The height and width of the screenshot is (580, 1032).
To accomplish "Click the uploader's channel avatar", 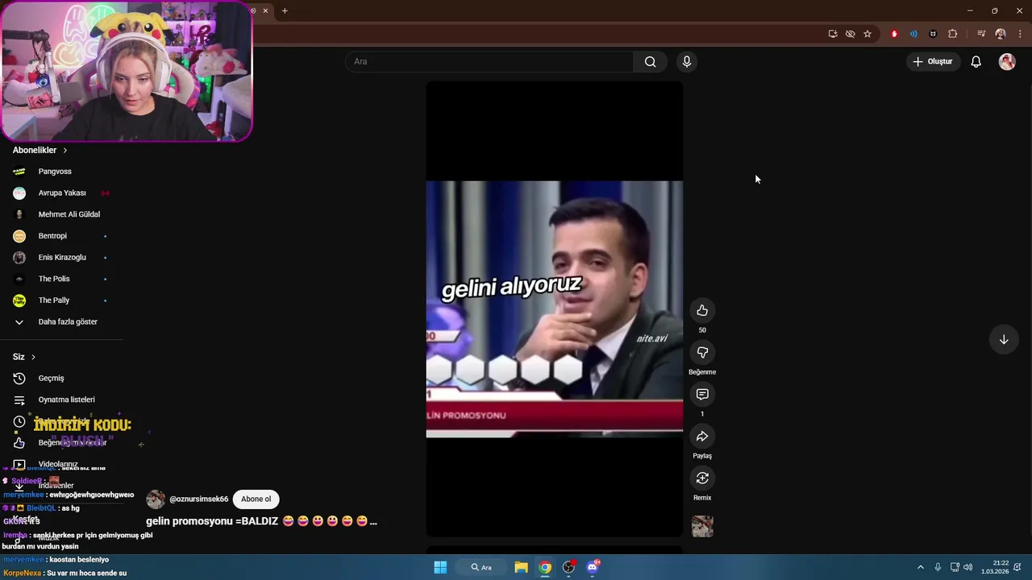I will click(x=156, y=499).
